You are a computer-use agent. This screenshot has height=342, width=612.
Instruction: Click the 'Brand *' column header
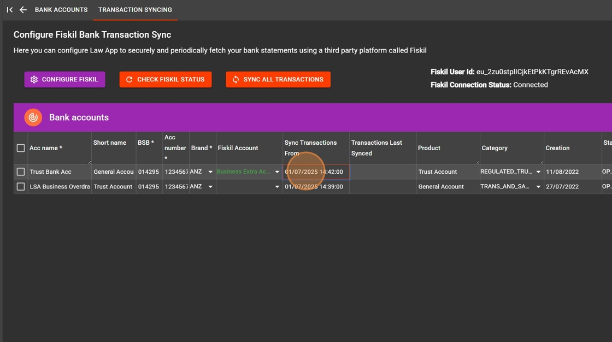(203, 148)
